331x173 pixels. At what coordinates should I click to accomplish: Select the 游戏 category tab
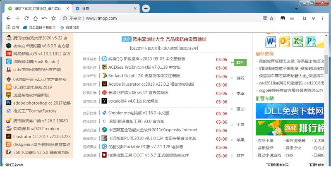240,78
